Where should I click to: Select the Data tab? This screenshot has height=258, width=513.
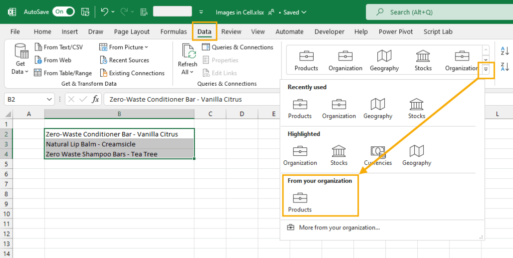[204, 32]
